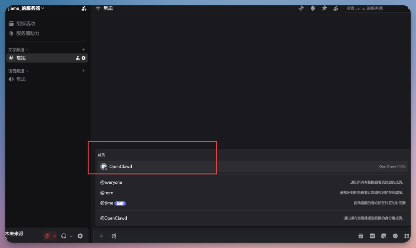The width and height of the screenshot is (416, 248).
Task: Unmute the microphone
Action: click(x=47, y=236)
